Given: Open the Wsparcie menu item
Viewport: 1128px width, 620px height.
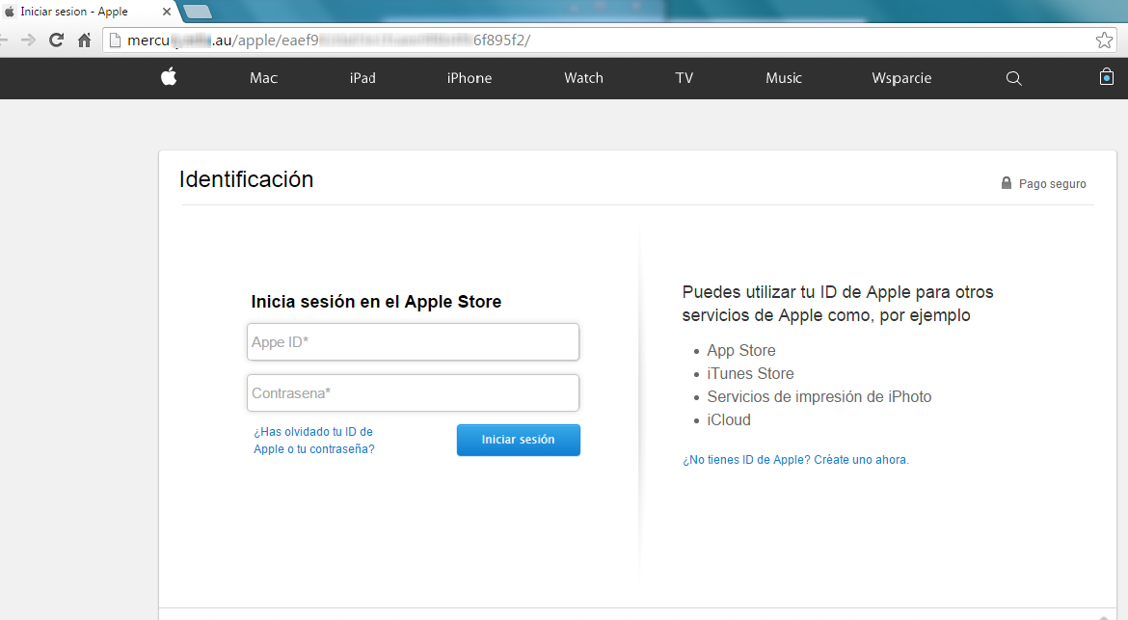Looking at the screenshot, I should pyautogui.click(x=901, y=78).
